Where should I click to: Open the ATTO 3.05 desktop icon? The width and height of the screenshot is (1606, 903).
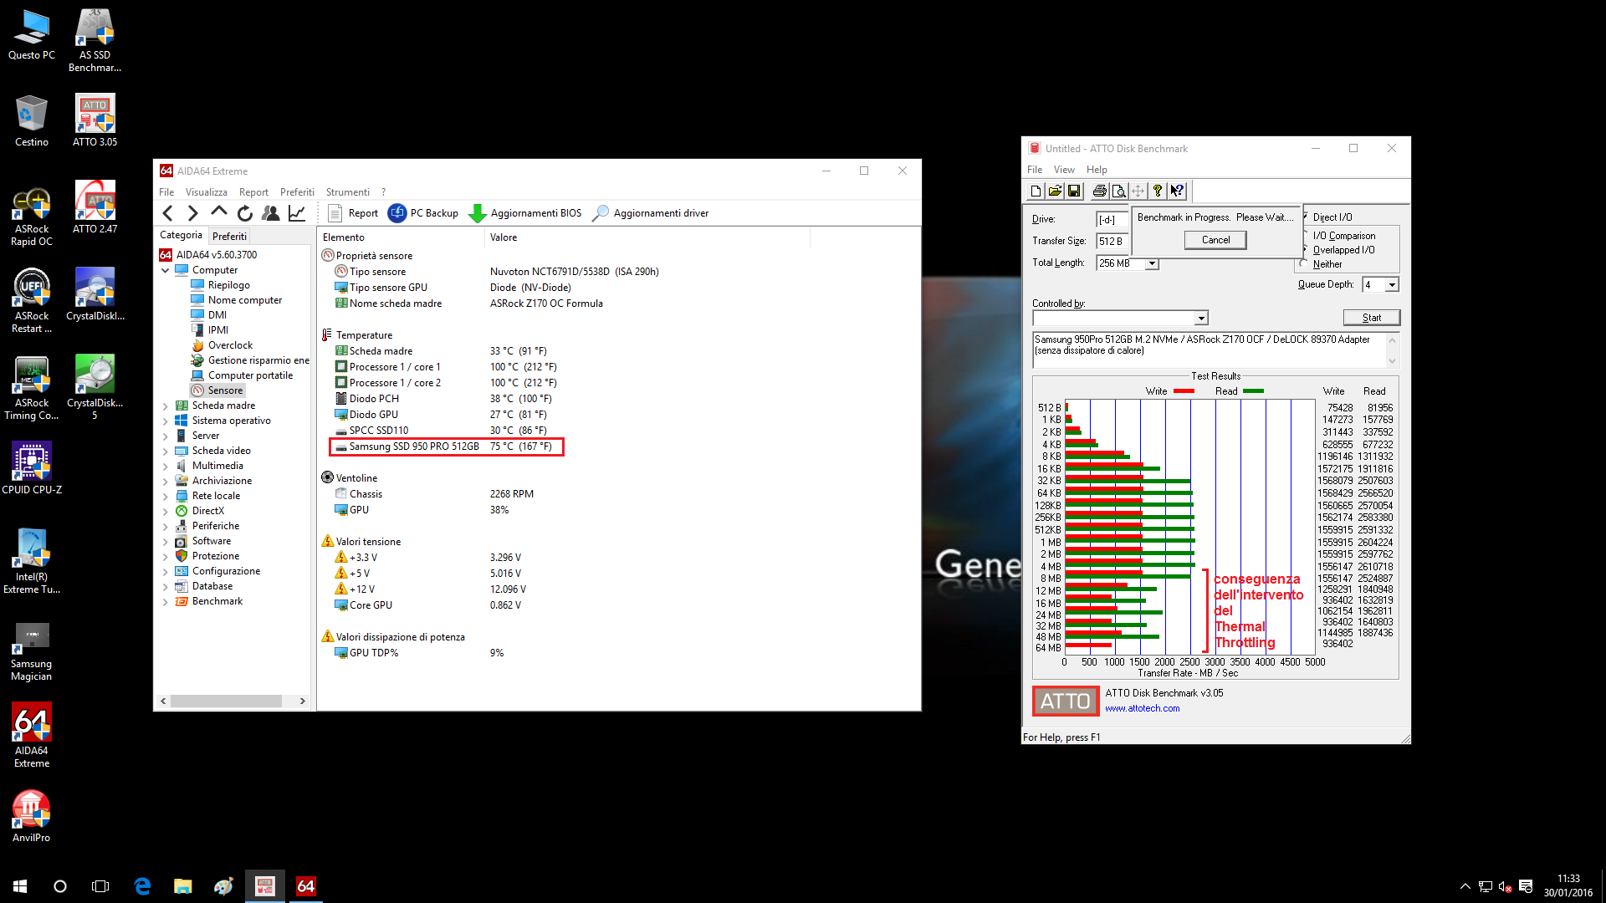pyautogui.click(x=95, y=120)
